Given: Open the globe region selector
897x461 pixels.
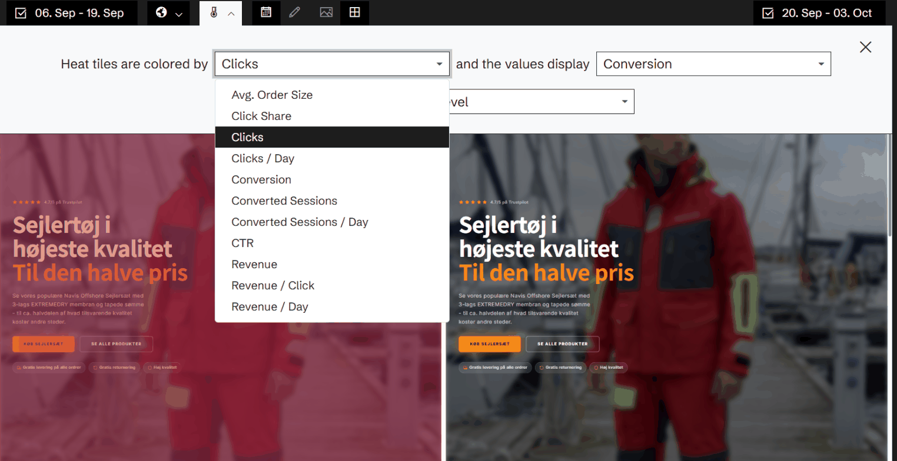Looking at the screenshot, I should 168,13.
